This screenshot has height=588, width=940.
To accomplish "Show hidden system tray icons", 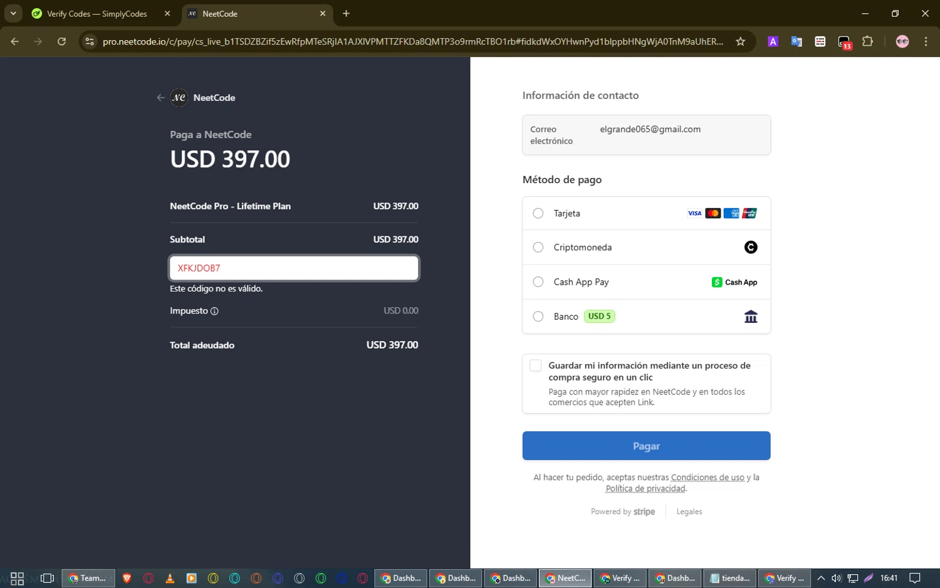I will pyautogui.click(x=820, y=578).
